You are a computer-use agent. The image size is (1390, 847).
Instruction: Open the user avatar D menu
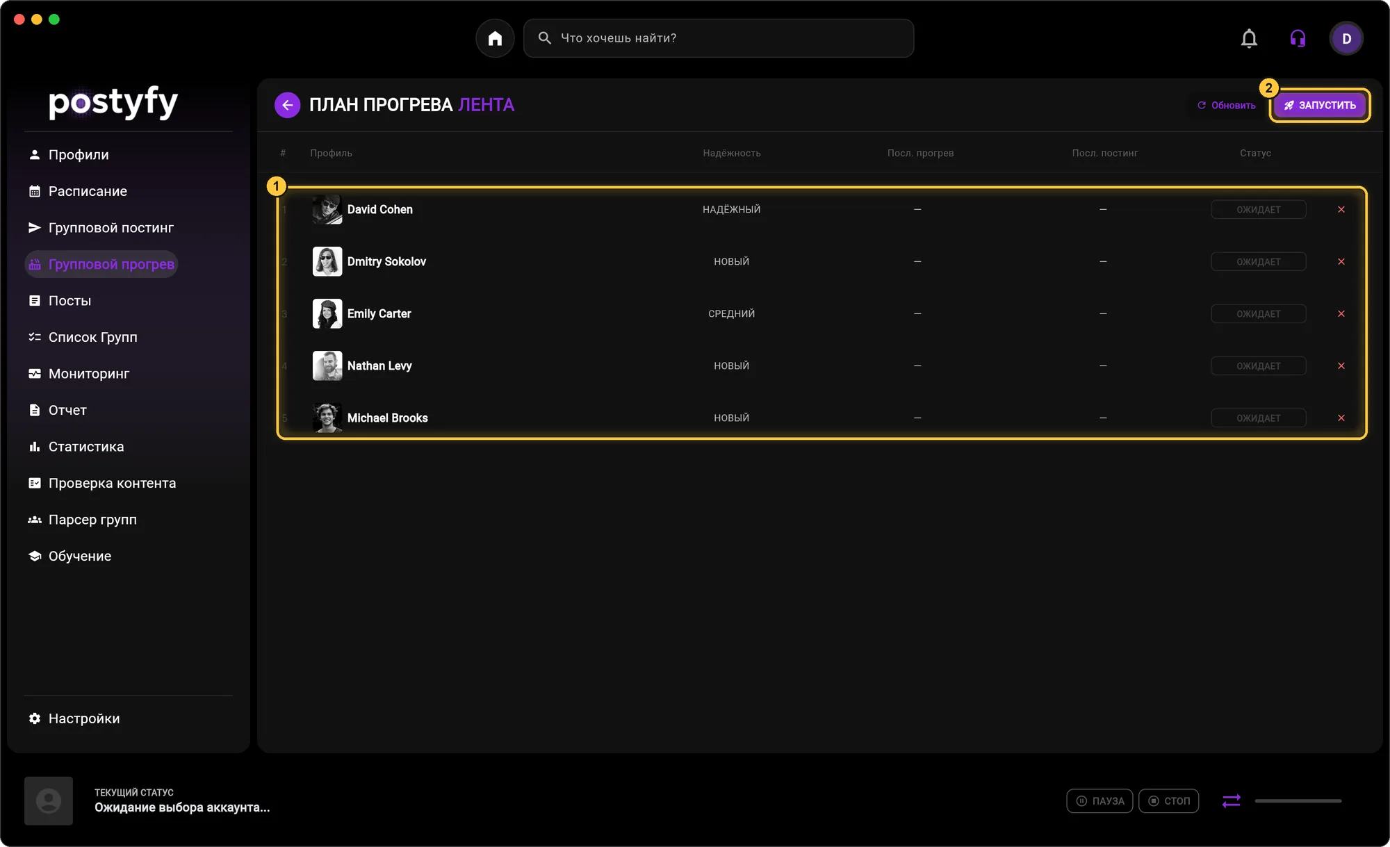(x=1346, y=38)
